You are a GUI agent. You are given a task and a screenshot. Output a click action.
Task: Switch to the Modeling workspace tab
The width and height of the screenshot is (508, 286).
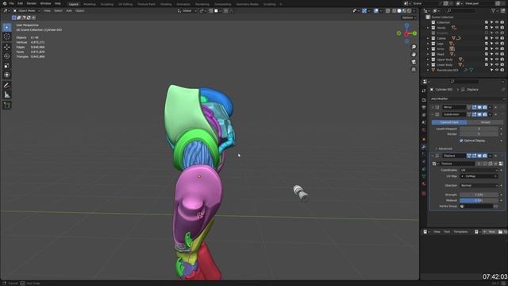pyautogui.click(x=90, y=4)
